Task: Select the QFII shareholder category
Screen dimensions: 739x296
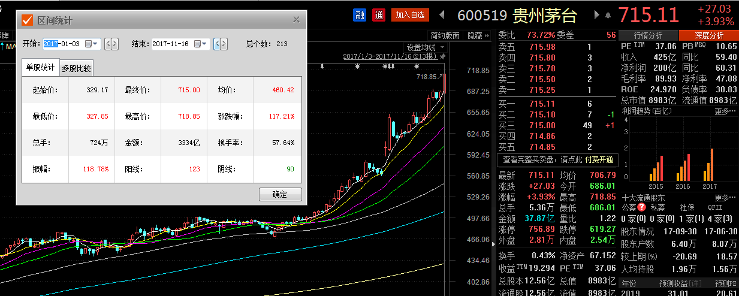Action: pos(716,207)
